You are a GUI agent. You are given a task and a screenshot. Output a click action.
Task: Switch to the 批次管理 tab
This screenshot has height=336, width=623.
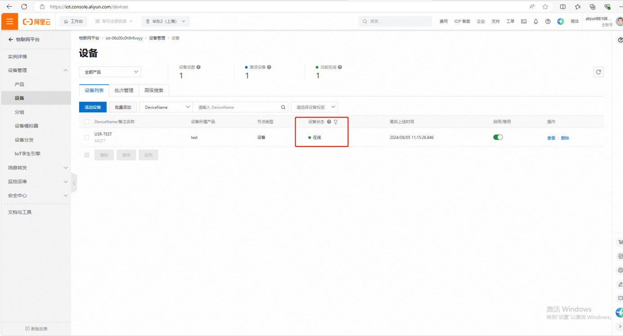point(124,90)
